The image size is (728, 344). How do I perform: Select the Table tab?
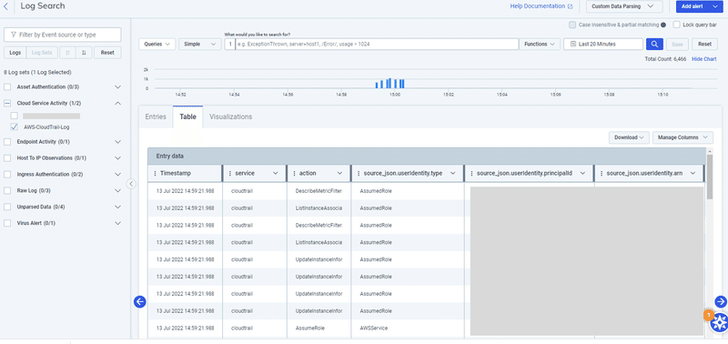[x=187, y=116]
